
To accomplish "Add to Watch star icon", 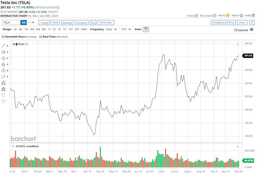I will click(x=241, y=16).
